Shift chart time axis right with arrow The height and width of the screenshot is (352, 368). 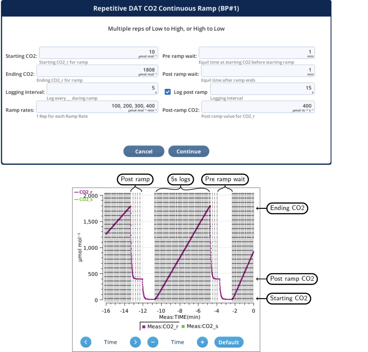(135, 342)
